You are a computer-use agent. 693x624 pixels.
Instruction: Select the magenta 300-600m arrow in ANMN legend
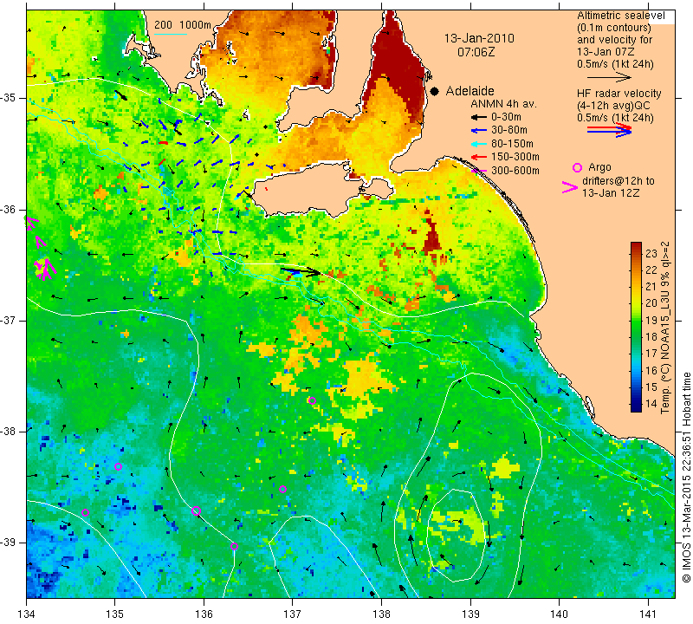coord(478,170)
